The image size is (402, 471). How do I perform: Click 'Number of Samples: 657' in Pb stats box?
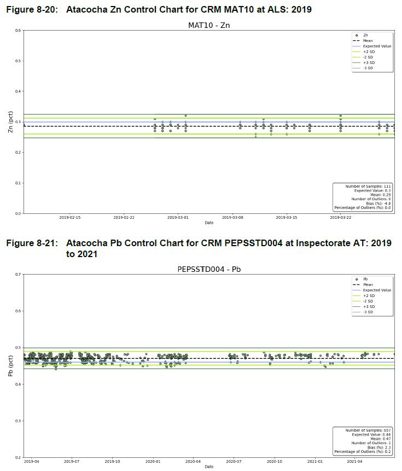[x=368, y=430]
